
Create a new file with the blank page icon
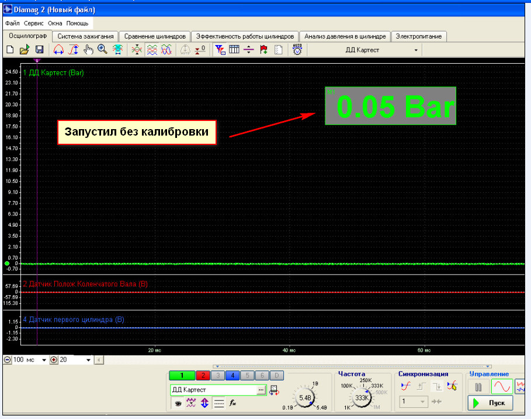(x=10, y=50)
